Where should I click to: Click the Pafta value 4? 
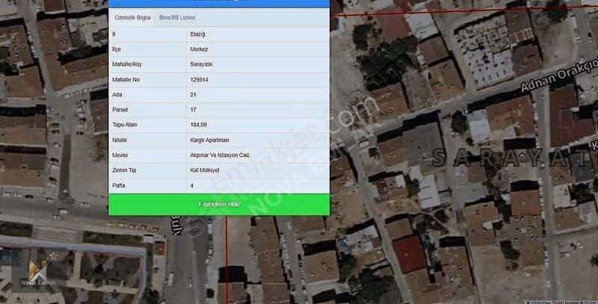(192, 184)
